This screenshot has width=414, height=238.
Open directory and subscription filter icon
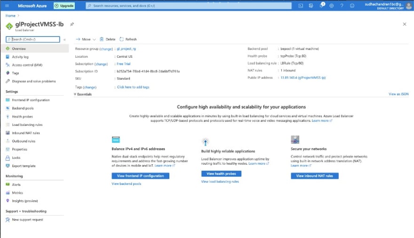[311, 6]
